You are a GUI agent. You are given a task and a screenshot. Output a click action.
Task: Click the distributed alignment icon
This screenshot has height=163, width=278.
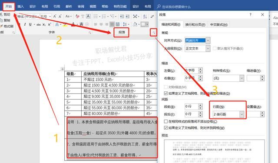(118, 24)
